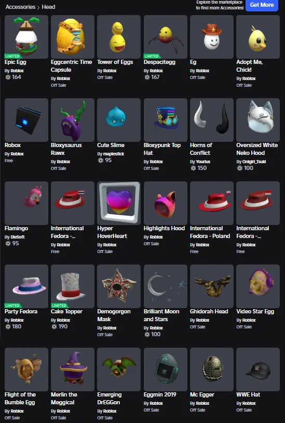Click the Party Fedora title link
285x423 pixels.
(x=21, y=312)
